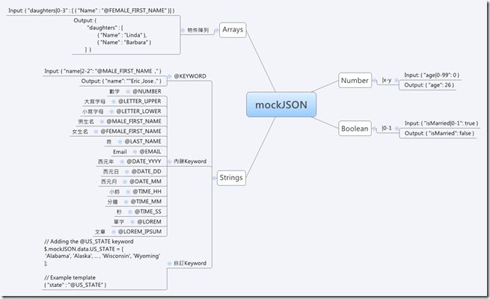Select the @KEYWORD subtopic
Image resolution: width=490 pixels, height=299 pixels.
(x=190, y=76)
